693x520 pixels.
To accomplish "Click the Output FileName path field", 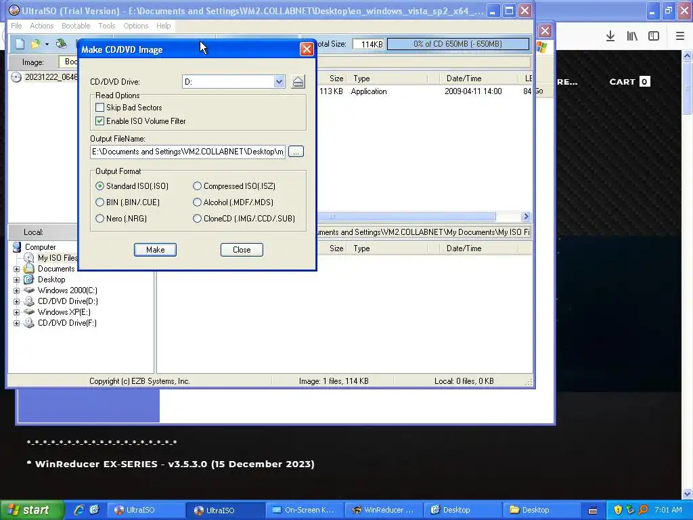I will [x=188, y=152].
